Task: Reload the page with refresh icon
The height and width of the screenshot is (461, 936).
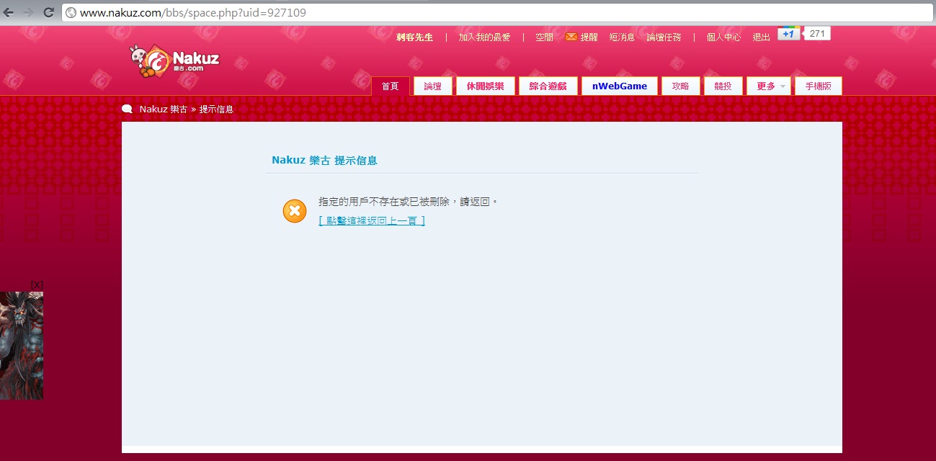Action: tap(49, 12)
